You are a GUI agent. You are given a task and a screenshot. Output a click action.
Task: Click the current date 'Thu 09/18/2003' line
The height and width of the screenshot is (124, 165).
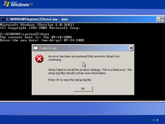(x=36, y=37)
